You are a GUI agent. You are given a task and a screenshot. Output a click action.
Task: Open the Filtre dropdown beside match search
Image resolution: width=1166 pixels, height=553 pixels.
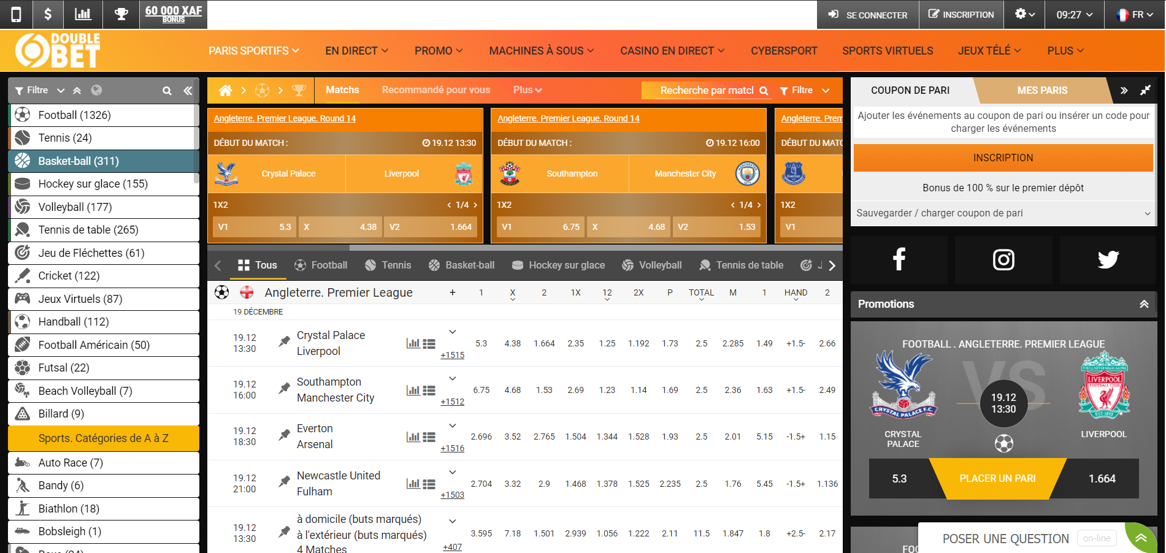805,91
